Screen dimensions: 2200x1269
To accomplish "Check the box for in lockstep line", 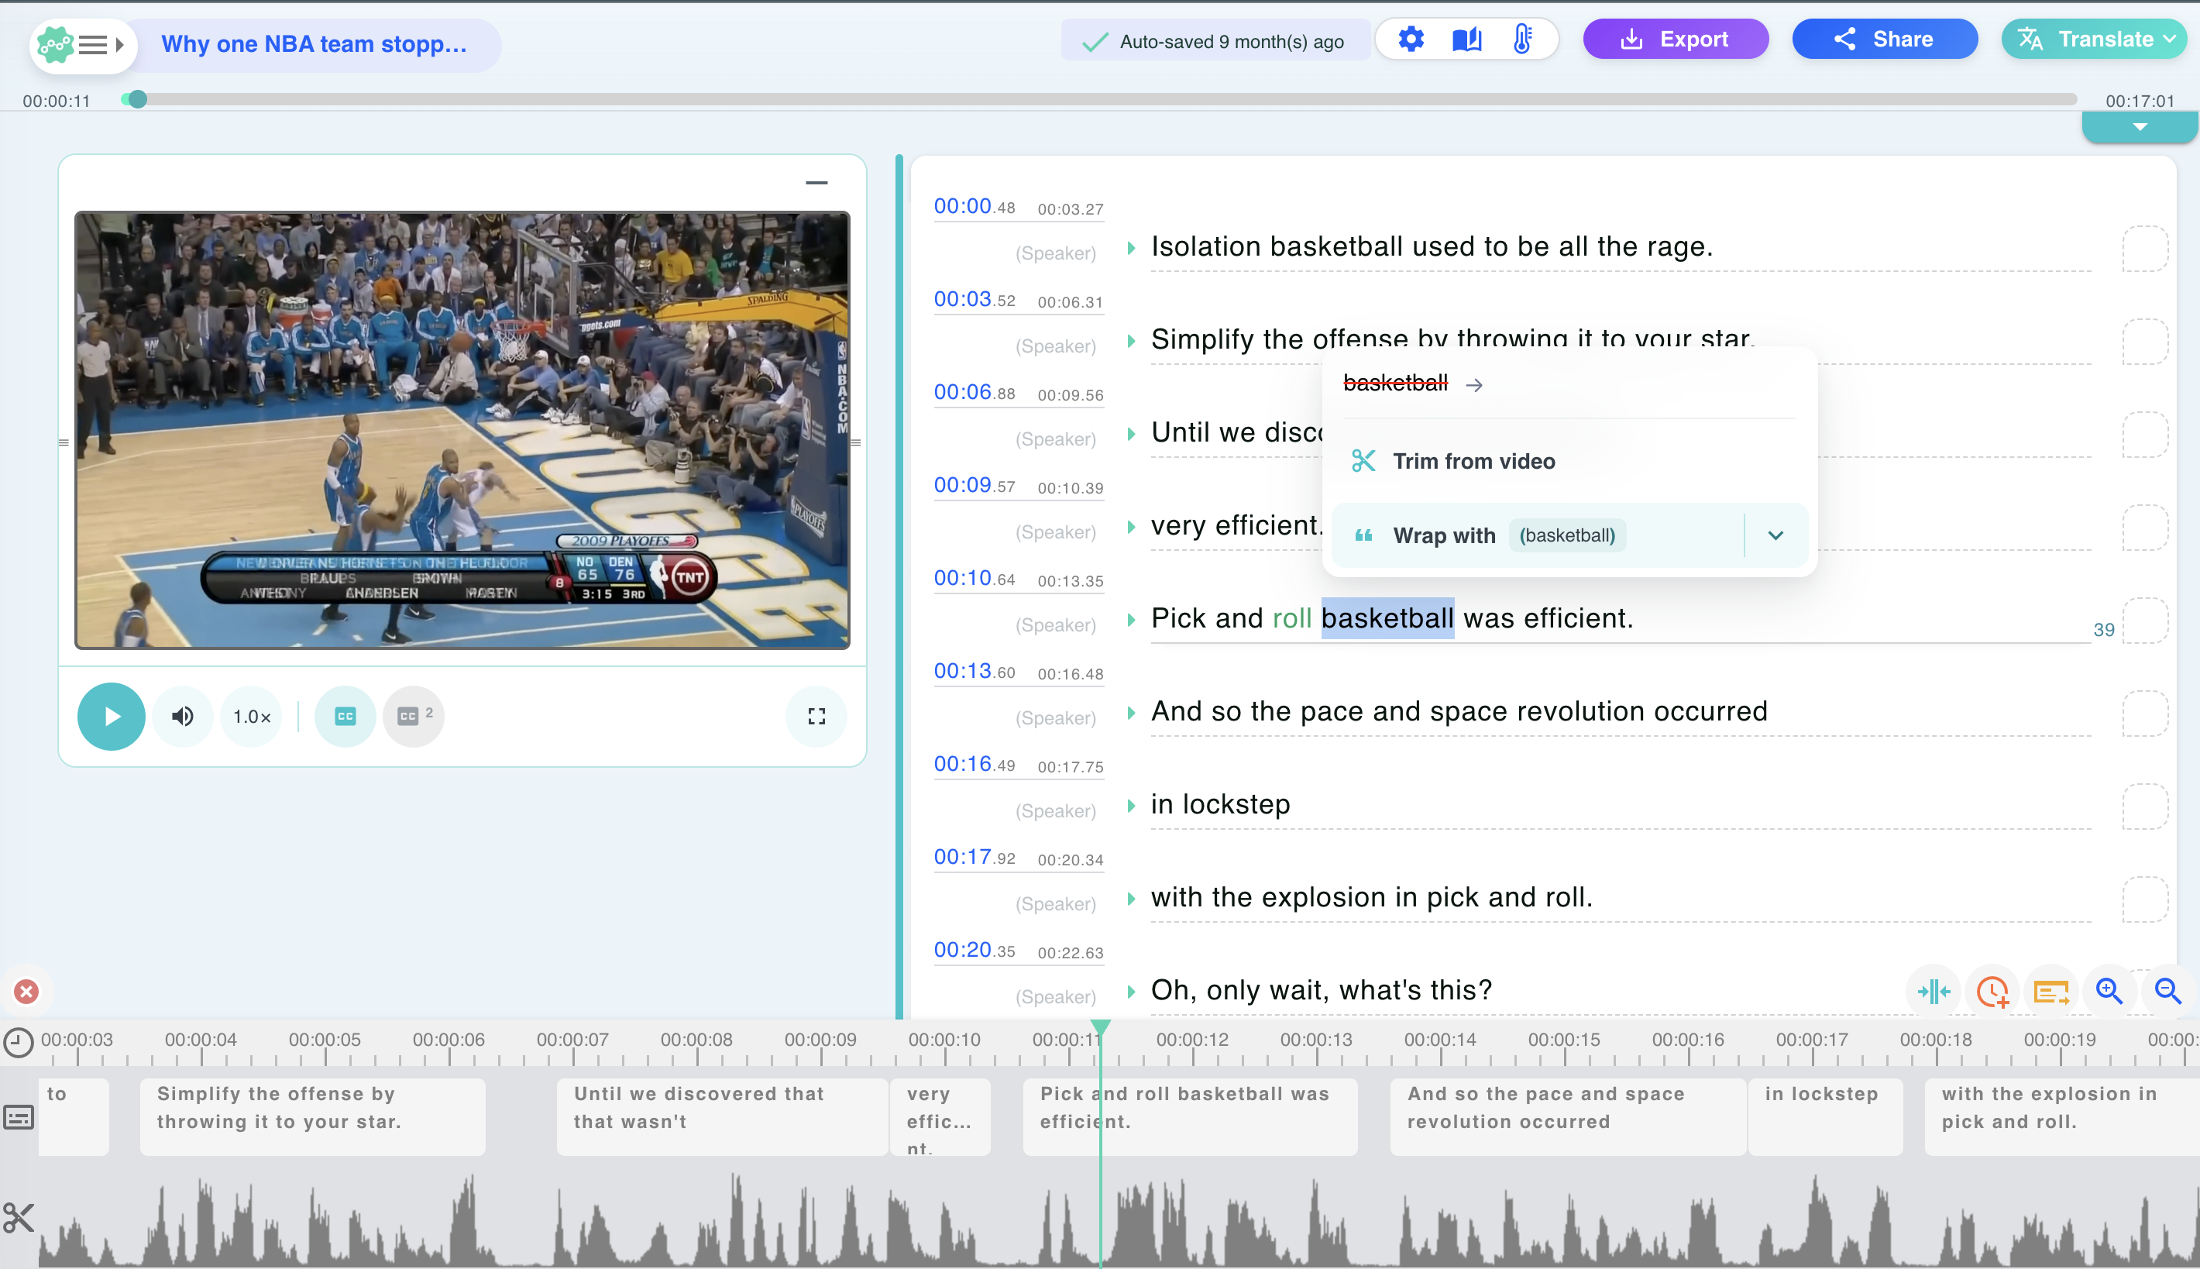I will point(2144,807).
